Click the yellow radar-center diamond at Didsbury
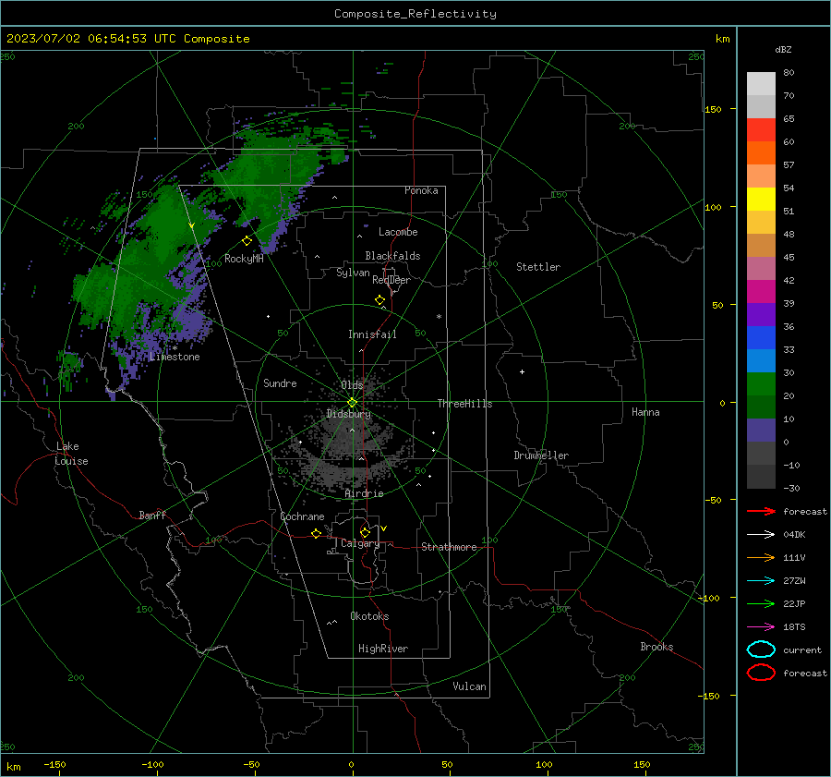The image size is (831, 777). [353, 402]
